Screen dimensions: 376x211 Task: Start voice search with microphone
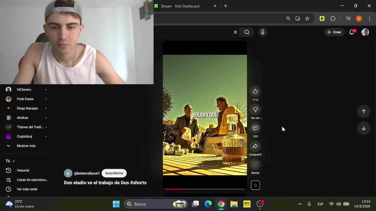(263, 32)
